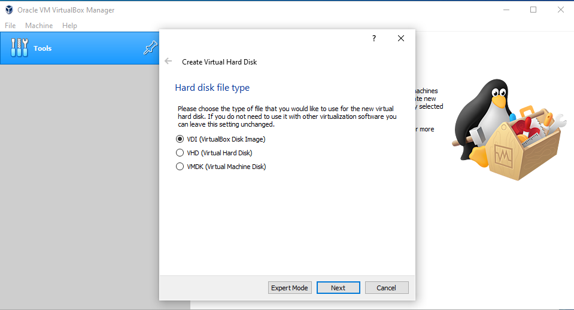Open the Help menu
Viewport: 574px width, 310px height.
click(69, 26)
